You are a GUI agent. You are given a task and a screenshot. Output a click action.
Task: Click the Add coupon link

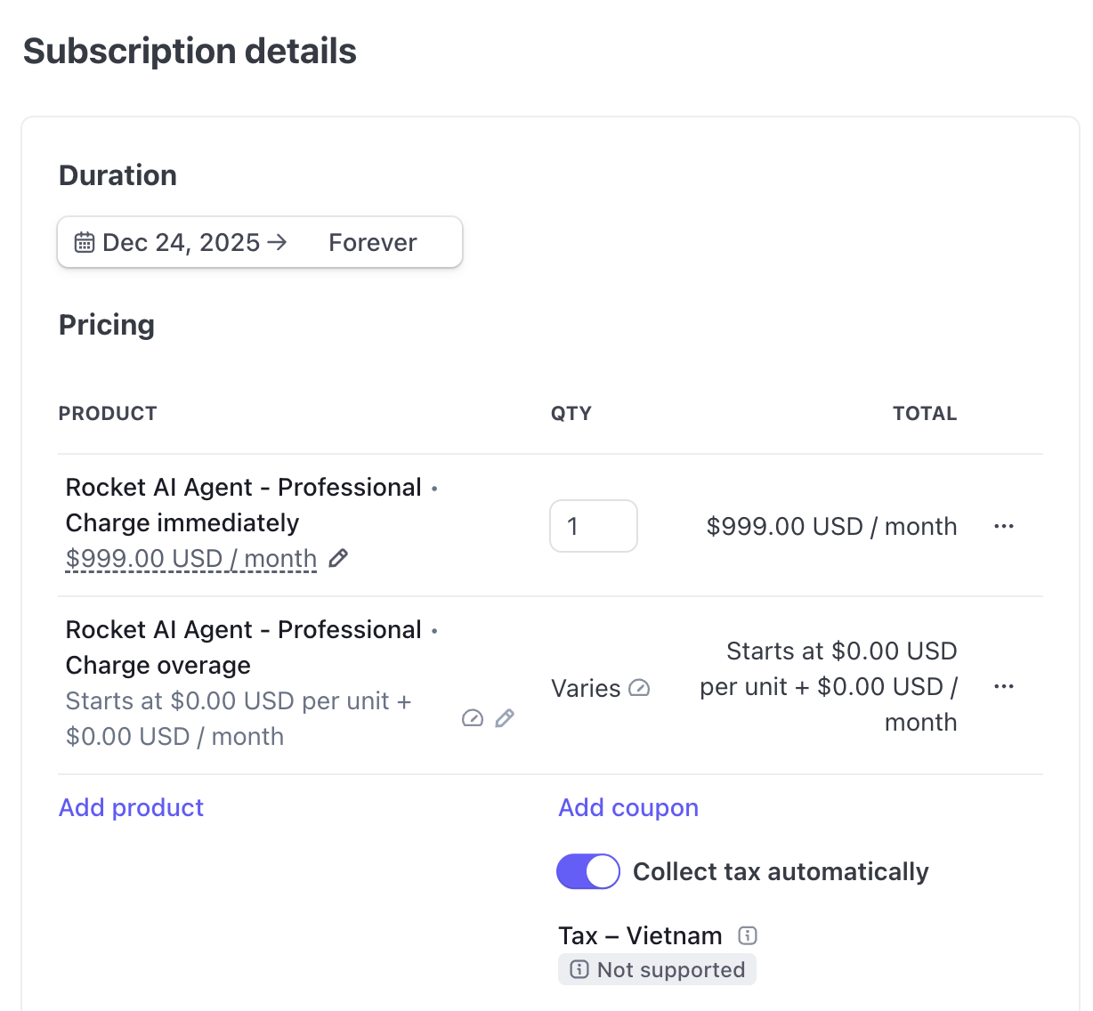[628, 807]
